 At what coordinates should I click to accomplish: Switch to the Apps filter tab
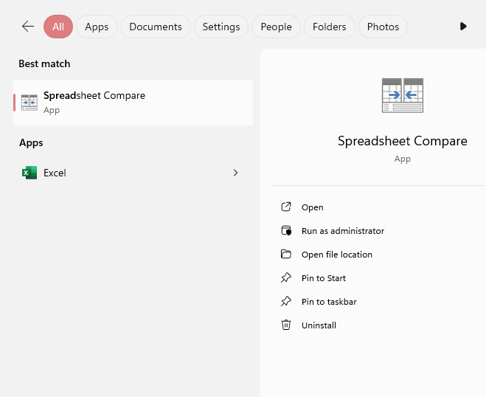tap(97, 27)
